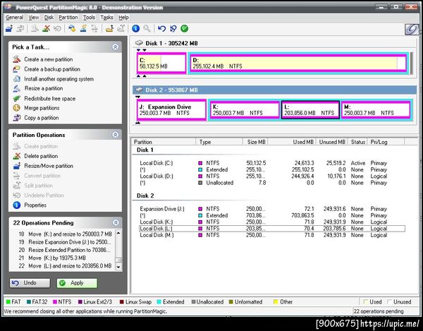Click the Size MB column header

click(255, 142)
